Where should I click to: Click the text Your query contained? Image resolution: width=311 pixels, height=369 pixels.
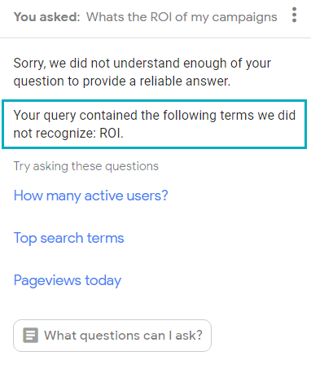coord(76,116)
